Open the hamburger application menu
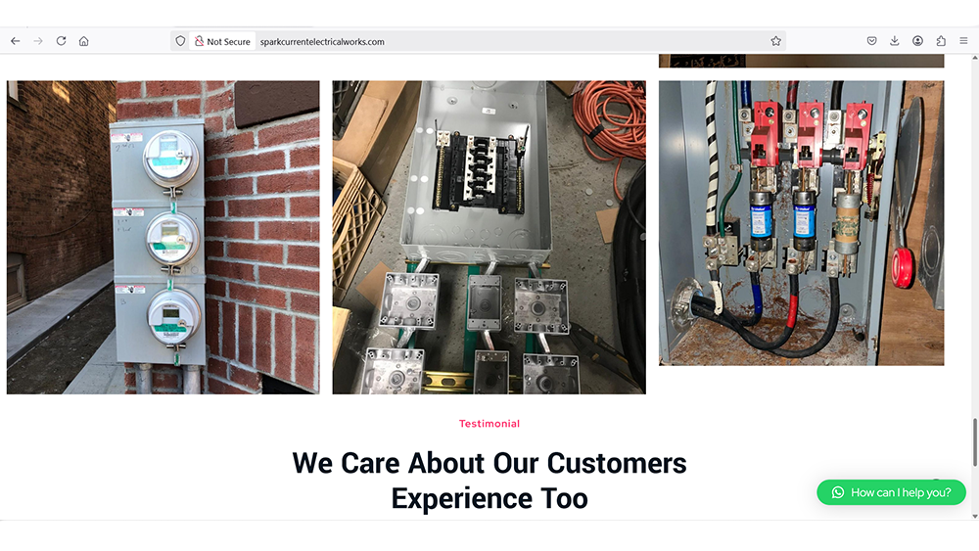The width and height of the screenshot is (979, 551). coord(964,41)
